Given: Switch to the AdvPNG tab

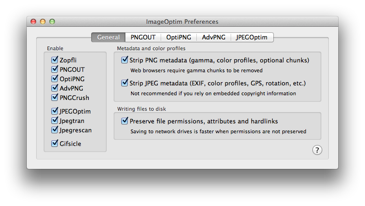Looking at the screenshot, I should [x=214, y=37].
